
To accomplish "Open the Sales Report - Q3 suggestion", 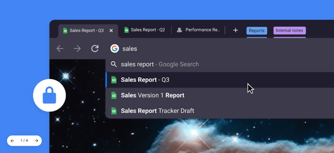I will pos(145,80).
